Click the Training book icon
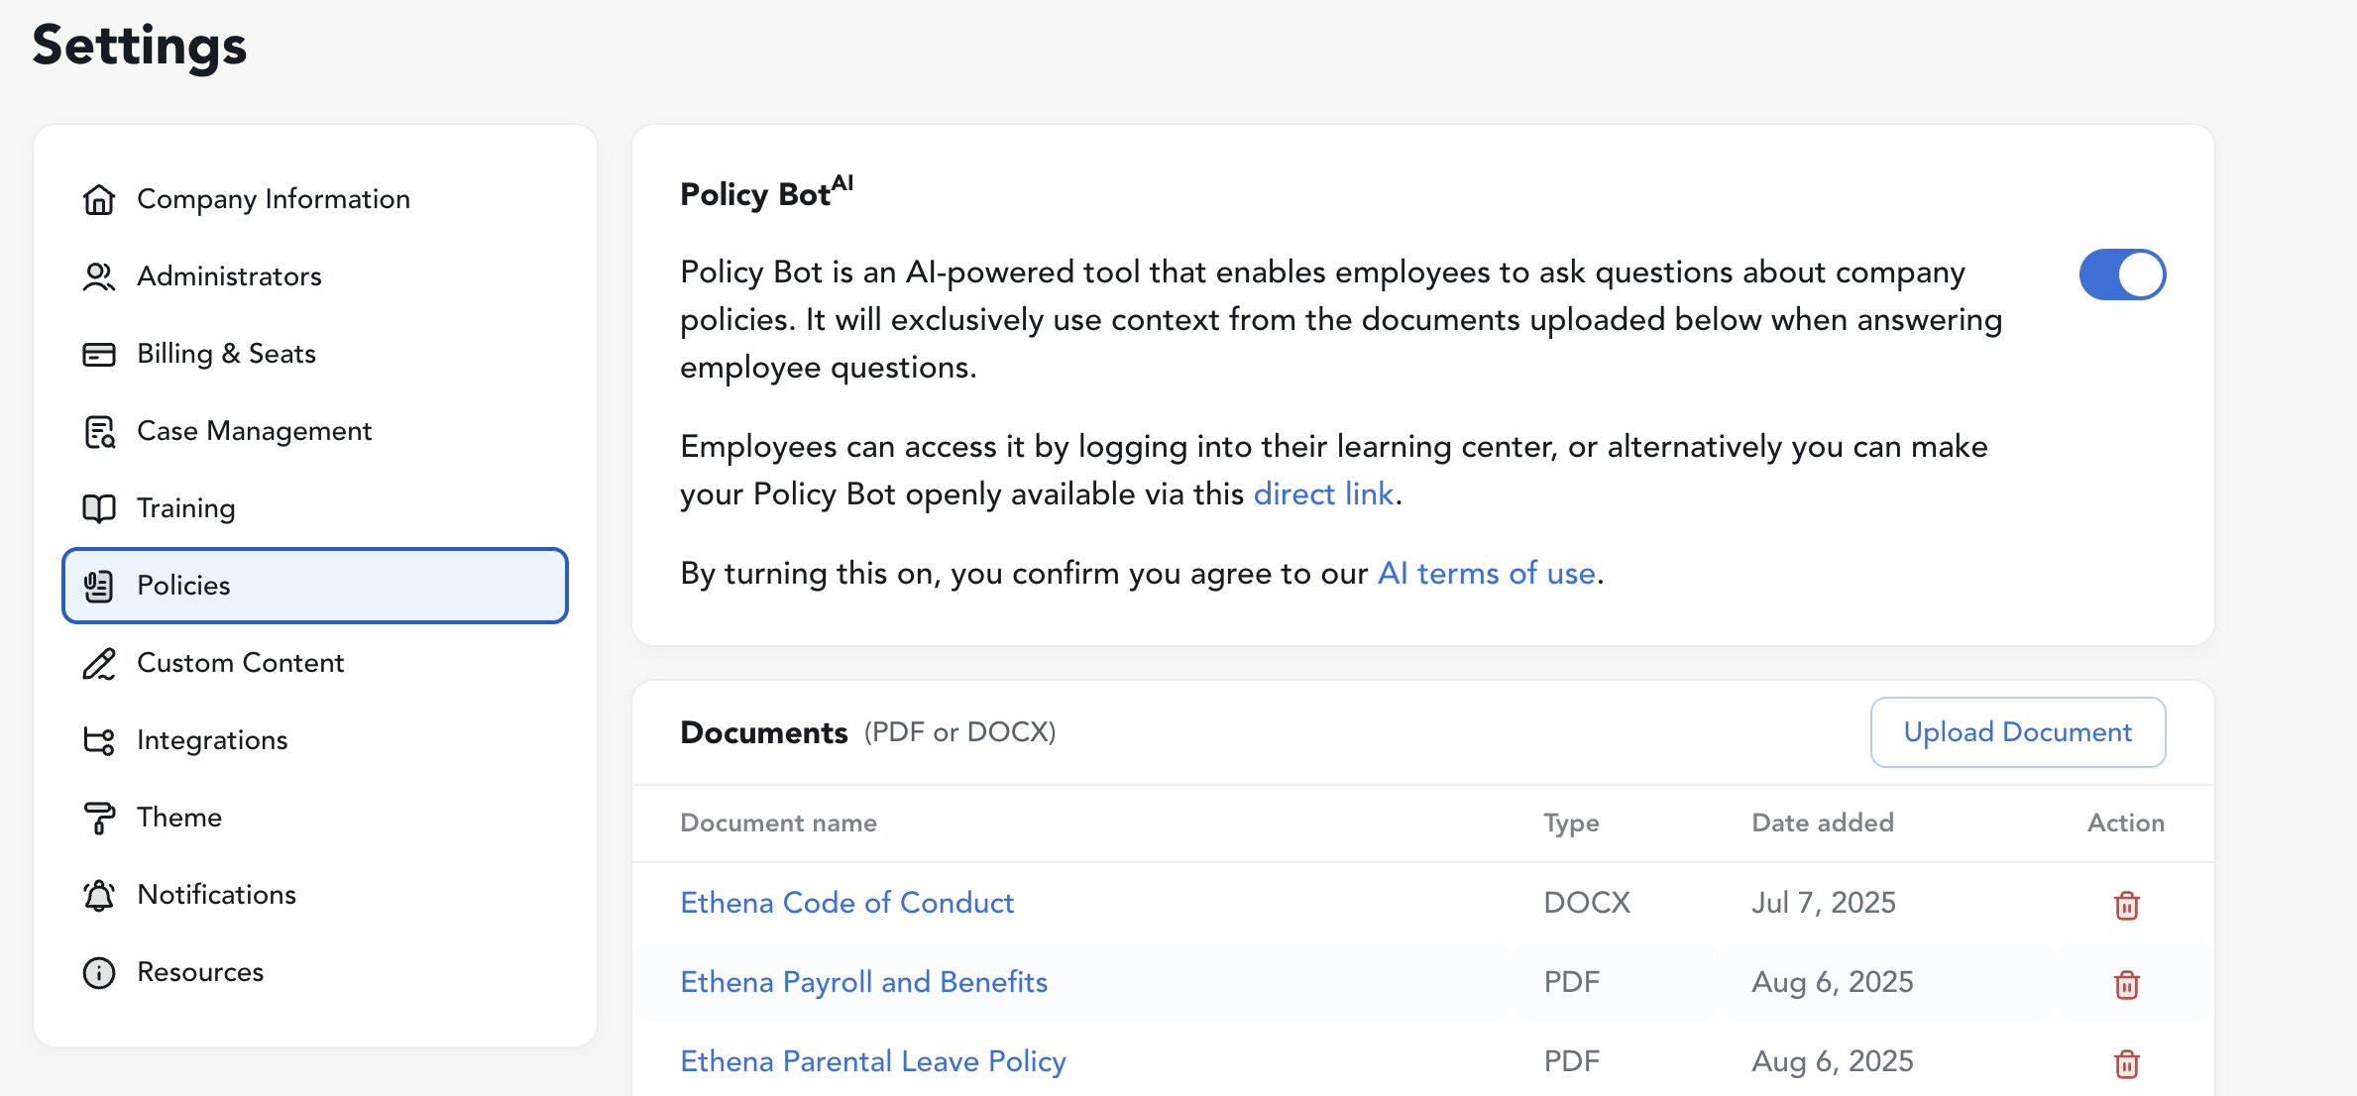Viewport: 2357px width, 1096px height. tap(99, 508)
